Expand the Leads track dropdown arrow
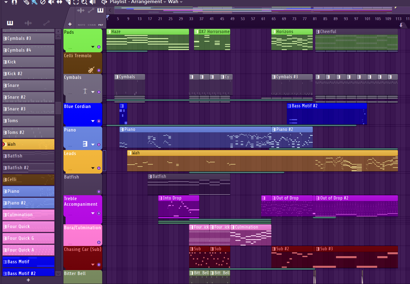Screen dimensions: 410x284 tap(93, 168)
